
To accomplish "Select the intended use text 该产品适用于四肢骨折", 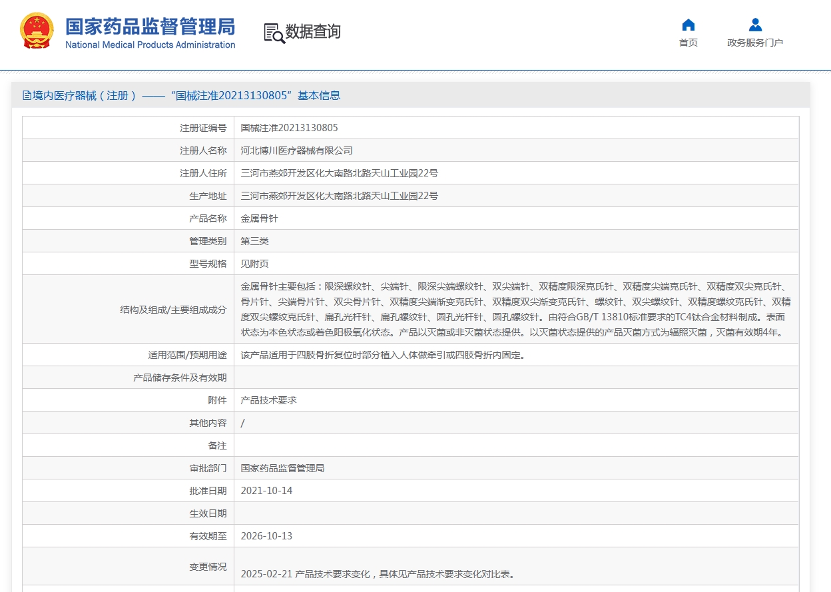I will 383,355.
